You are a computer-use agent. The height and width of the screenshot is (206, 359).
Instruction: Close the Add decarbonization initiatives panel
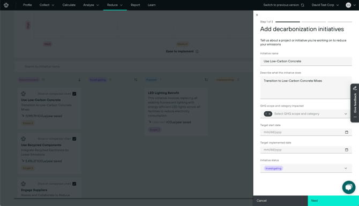257,15
